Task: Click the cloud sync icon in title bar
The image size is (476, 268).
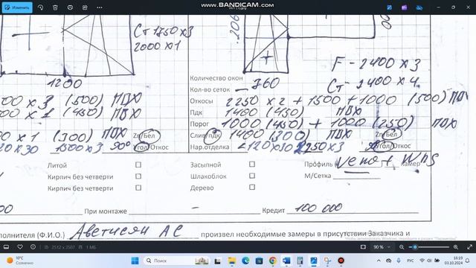Action: pos(419,7)
